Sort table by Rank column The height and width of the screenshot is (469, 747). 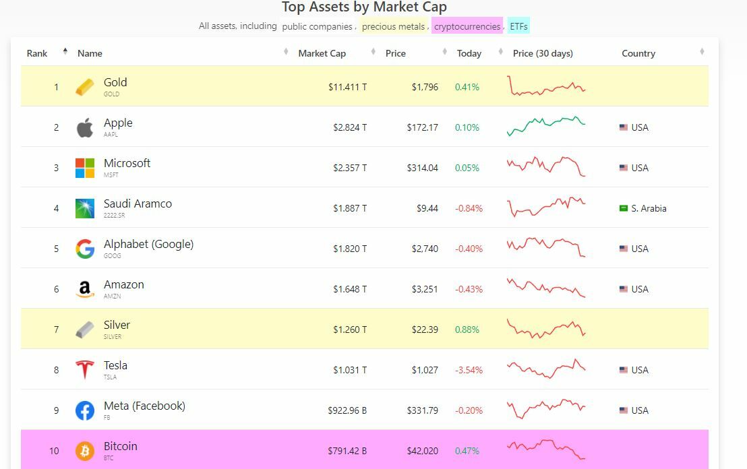(37, 53)
